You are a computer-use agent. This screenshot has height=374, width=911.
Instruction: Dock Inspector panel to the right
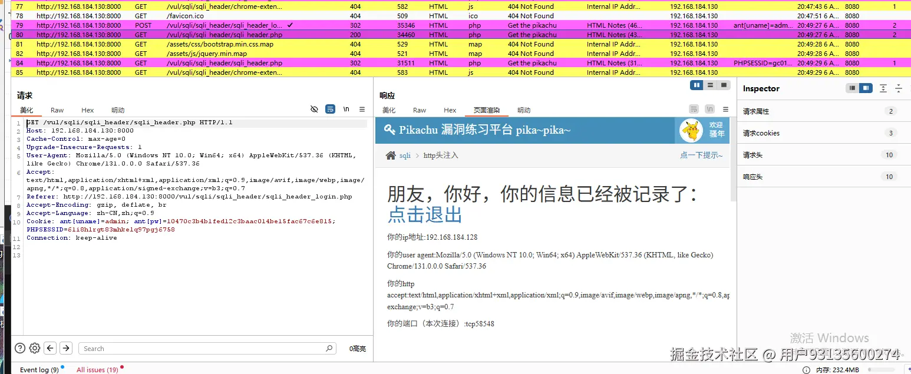click(x=866, y=88)
